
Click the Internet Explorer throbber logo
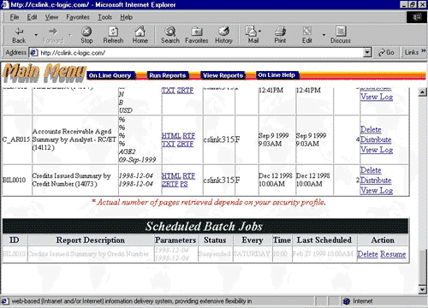tap(417, 17)
